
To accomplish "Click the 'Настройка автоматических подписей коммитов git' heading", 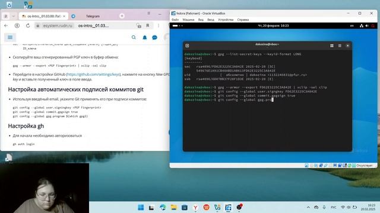I will [75, 89].
